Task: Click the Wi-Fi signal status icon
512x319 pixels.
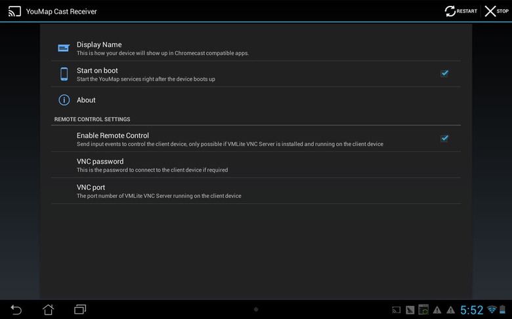Action: [x=492, y=310]
